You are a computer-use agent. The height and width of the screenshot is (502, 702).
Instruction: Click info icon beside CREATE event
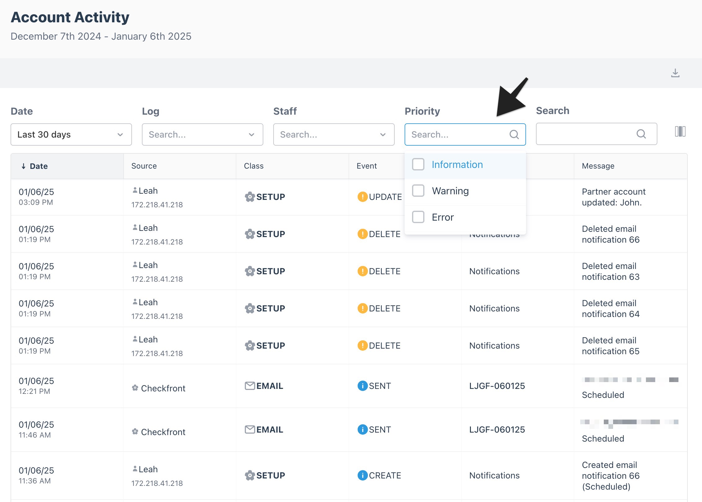pos(362,475)
